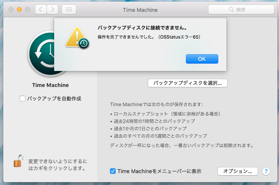The height and width of the screenshot is (185, 279).
Task: Click the help question mark button
Action: [x=266, y=171]
